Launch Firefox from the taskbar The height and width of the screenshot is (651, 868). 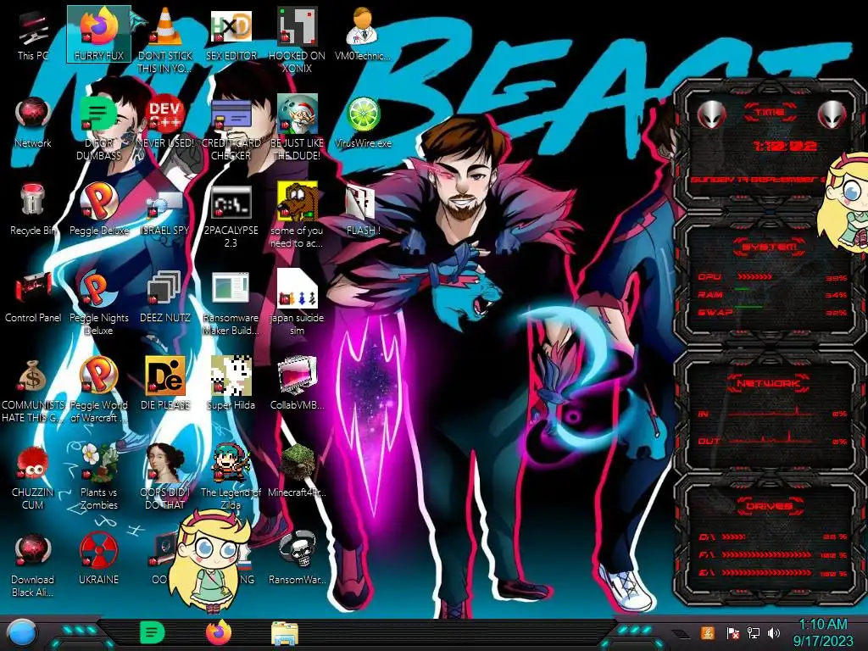point(219,632)
